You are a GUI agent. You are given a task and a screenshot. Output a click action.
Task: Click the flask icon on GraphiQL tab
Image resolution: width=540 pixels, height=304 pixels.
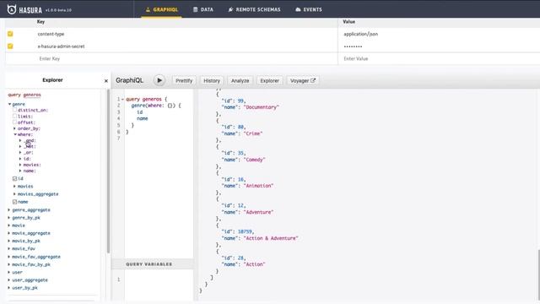(148, 9)
